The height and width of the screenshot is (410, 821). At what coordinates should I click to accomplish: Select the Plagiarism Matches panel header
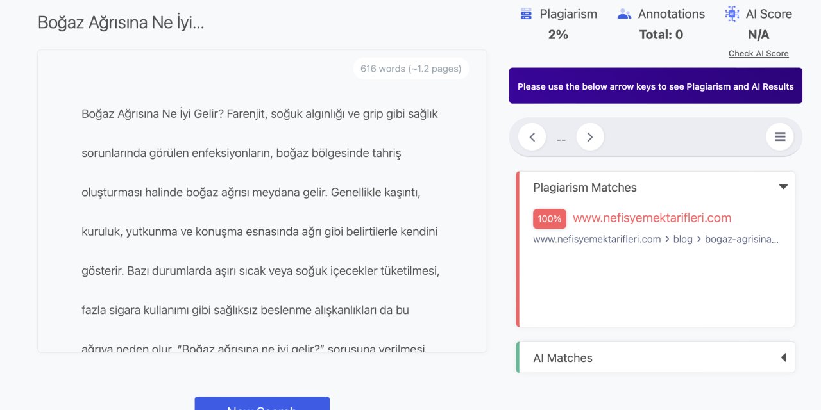pyautogui.click(x=585, y=187)
